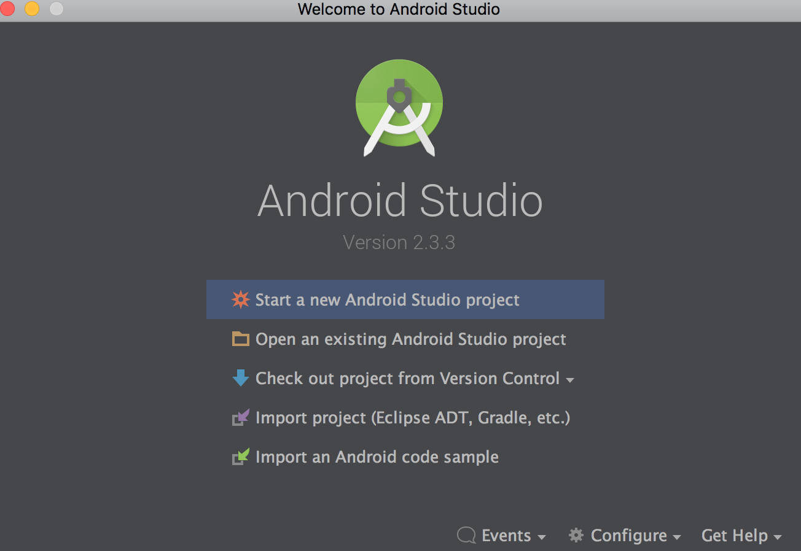Click the Android Studio compass logo
801x551 pixels.
pyautogui.click(x=399, y=107)
